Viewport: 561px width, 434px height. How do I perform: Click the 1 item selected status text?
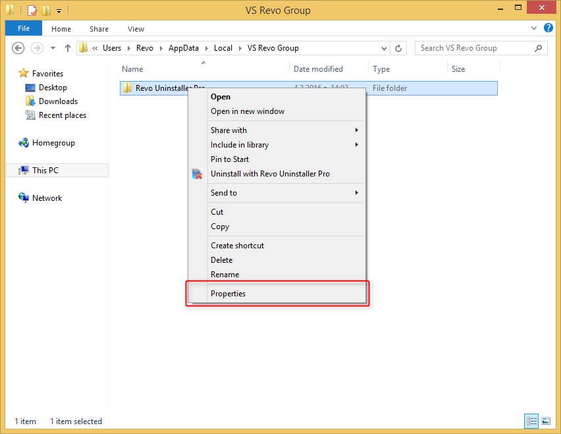tap(76, 421)
